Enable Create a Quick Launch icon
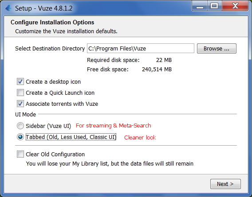Screen dimensions: 252x197 (20, 93)
